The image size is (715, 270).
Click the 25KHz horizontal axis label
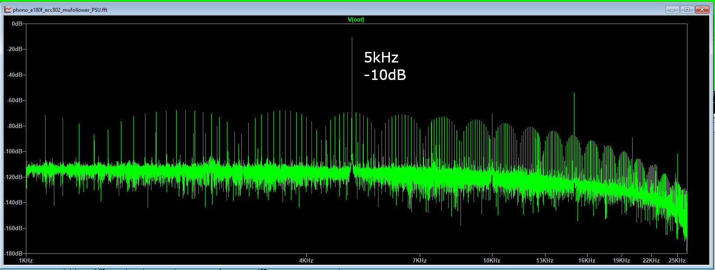click(677, 260)
